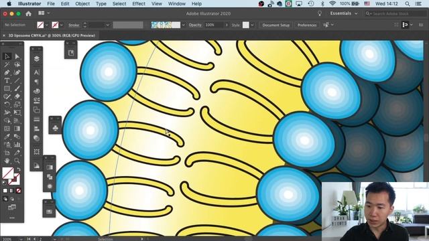This screenshot has width=429, height=241.
Task: Activate the Lasso tool
Action: click(x=17, y=64)
